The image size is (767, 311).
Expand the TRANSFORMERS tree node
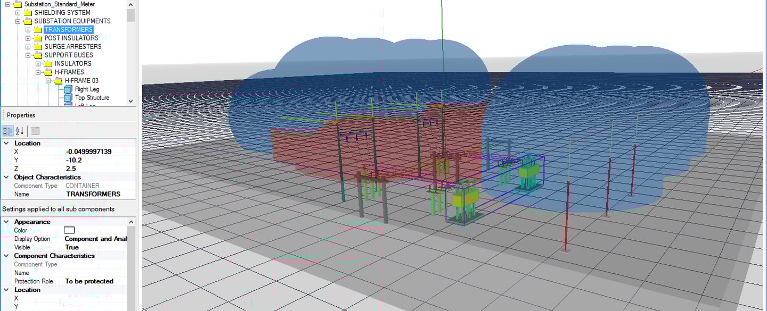pyautogui.click(x=28, y=30)
